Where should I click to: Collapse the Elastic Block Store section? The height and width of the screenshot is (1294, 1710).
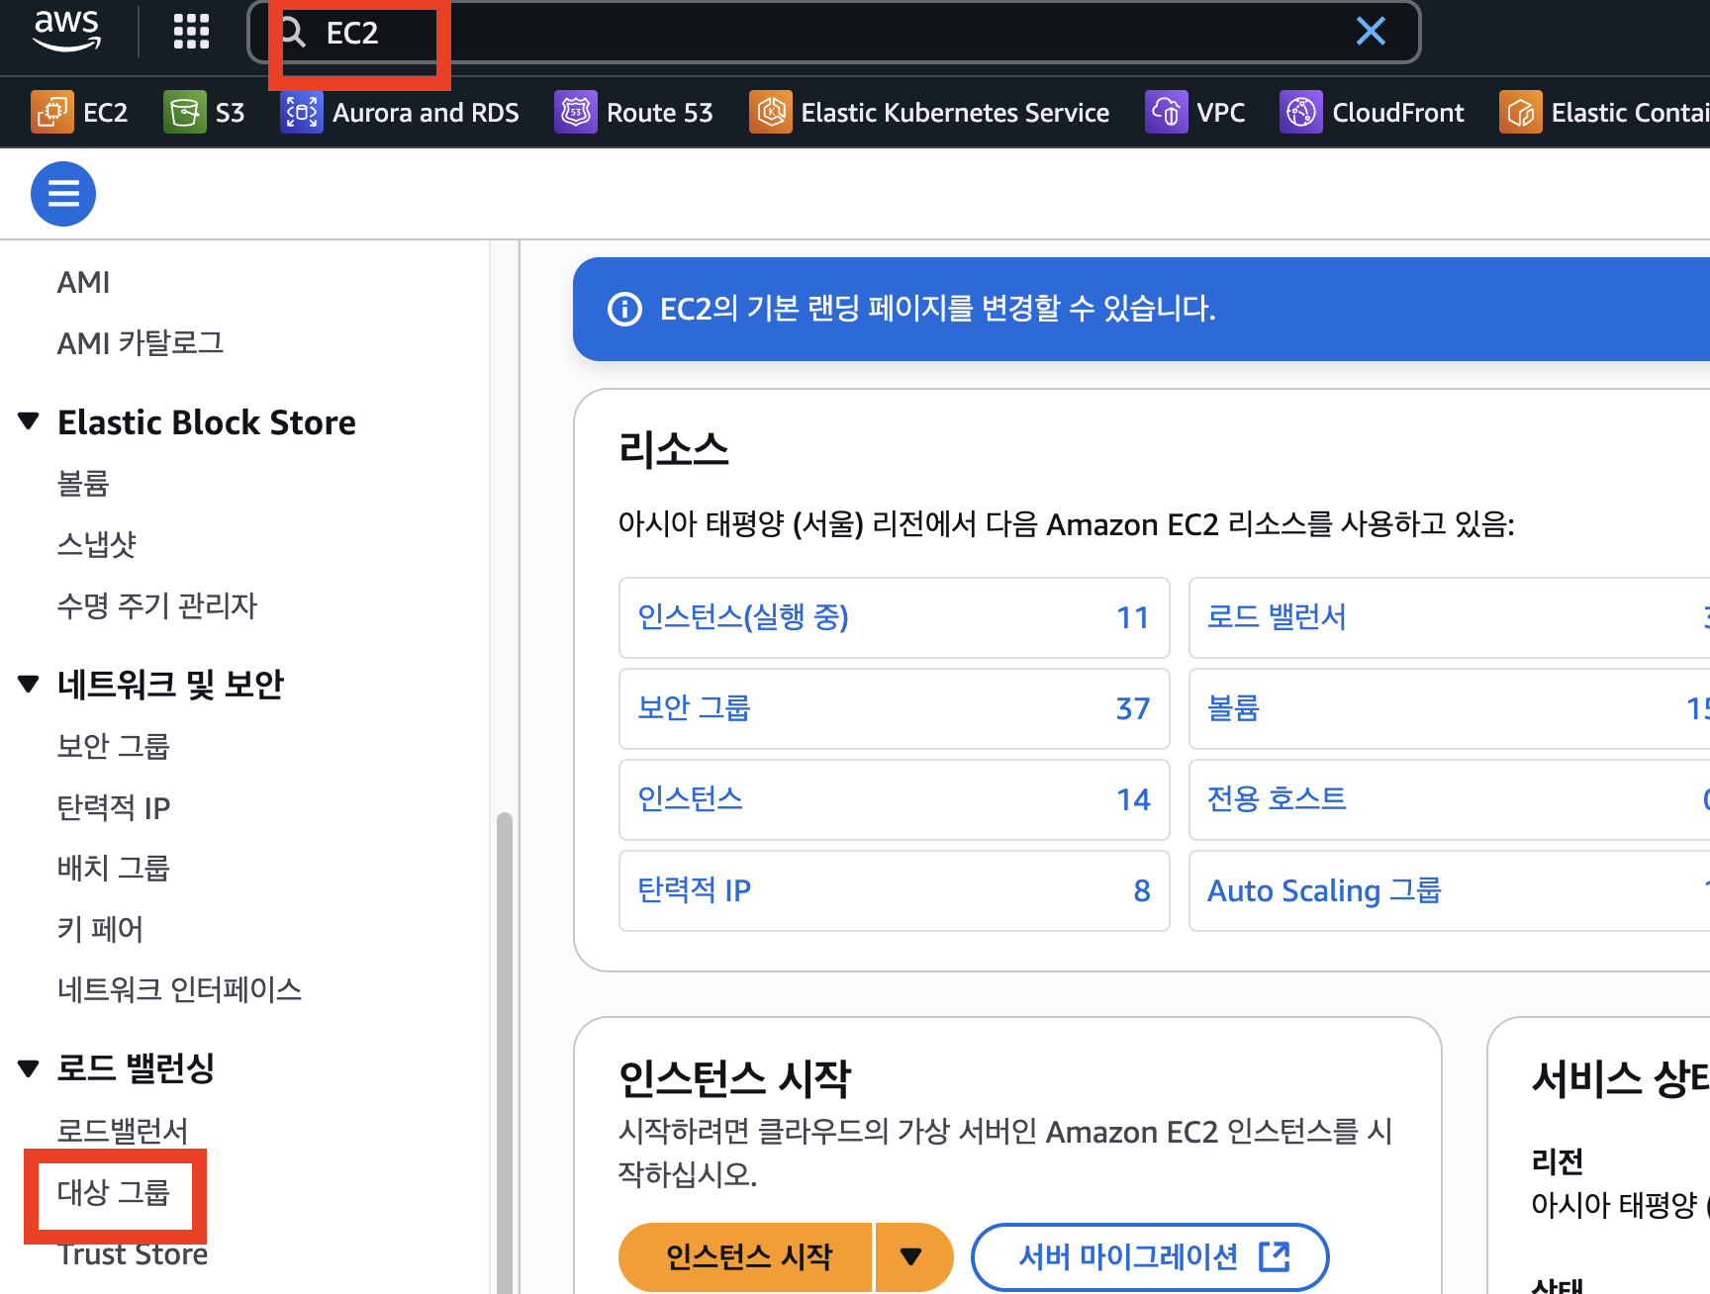(29, 422)
